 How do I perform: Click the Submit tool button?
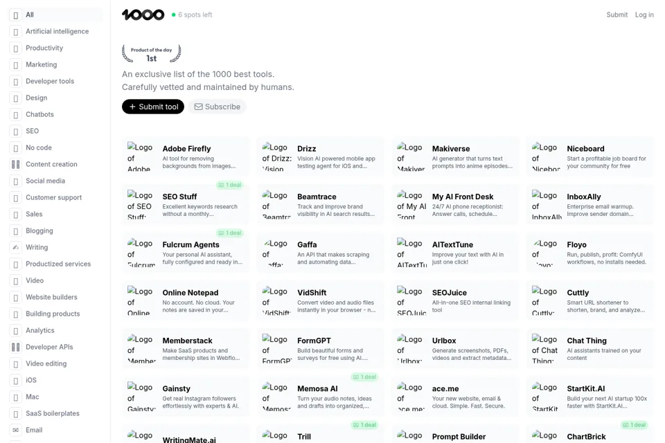coord(153,107)
